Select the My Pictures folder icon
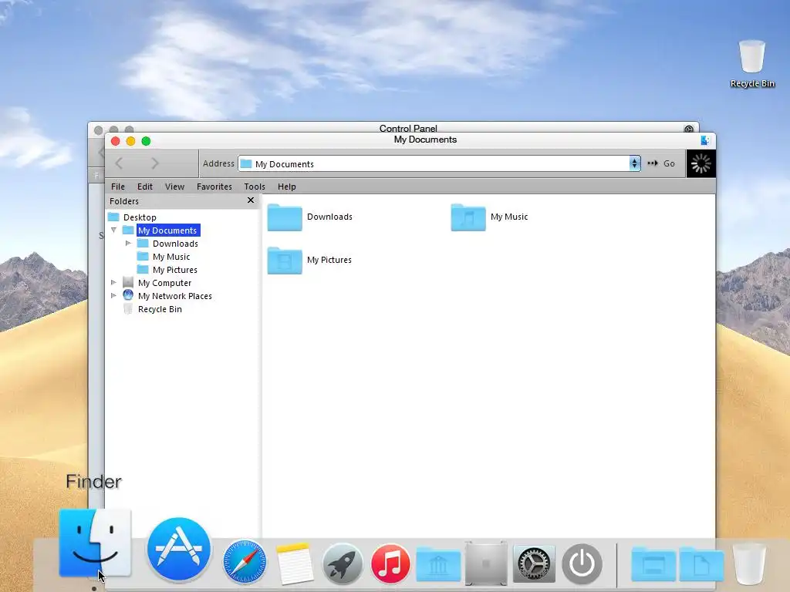790x592 pixels. pyautogui.click(x=285, y=261)
